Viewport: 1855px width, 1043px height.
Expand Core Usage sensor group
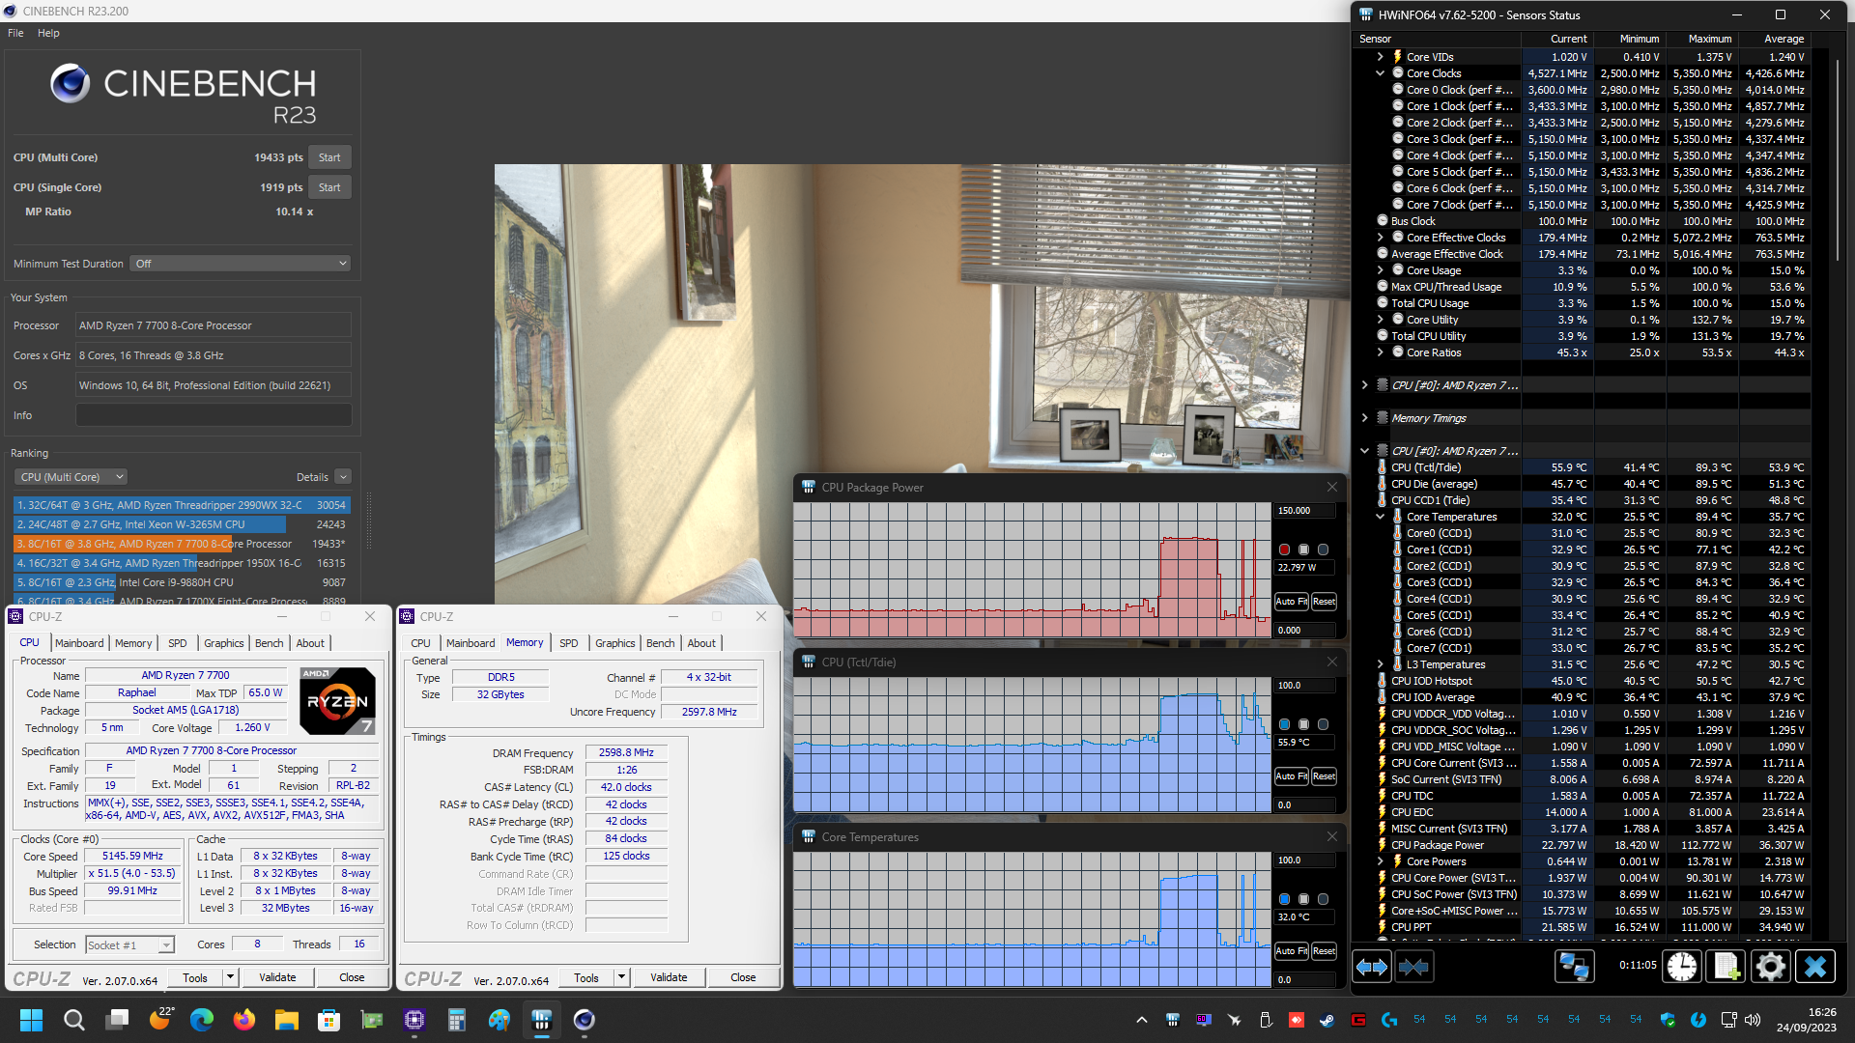pos(1380,270)
